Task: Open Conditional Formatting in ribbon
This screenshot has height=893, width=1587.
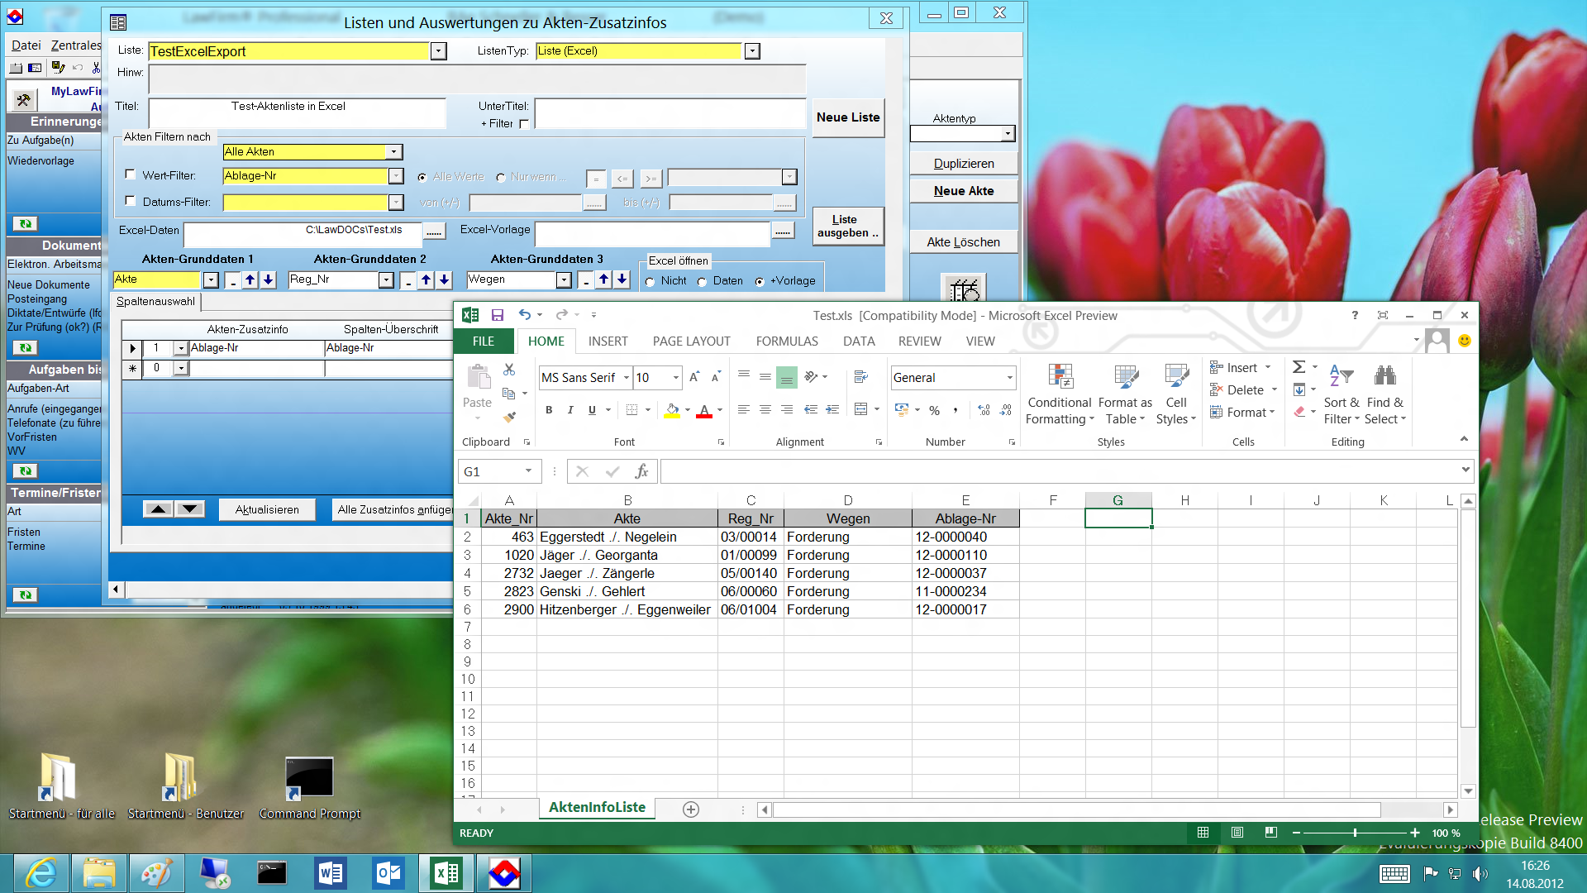Action: point(1059,394)
